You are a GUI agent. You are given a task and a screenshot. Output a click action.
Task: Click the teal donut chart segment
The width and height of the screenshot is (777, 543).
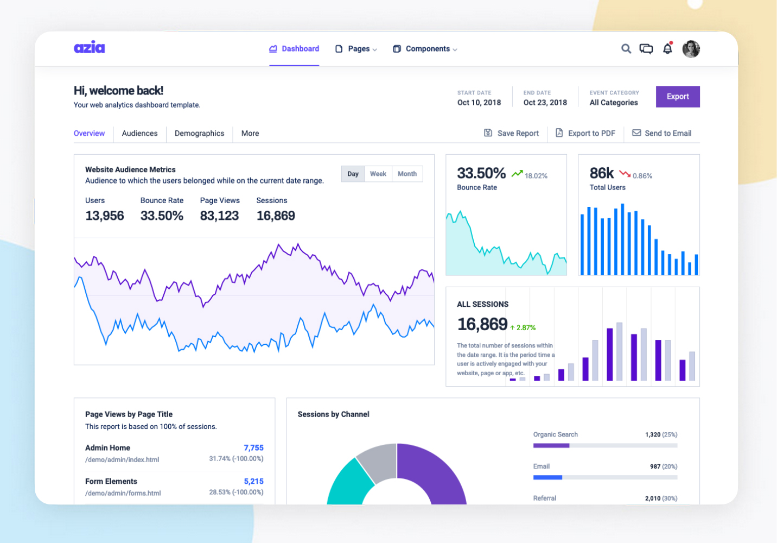click(x=349, y=484)
